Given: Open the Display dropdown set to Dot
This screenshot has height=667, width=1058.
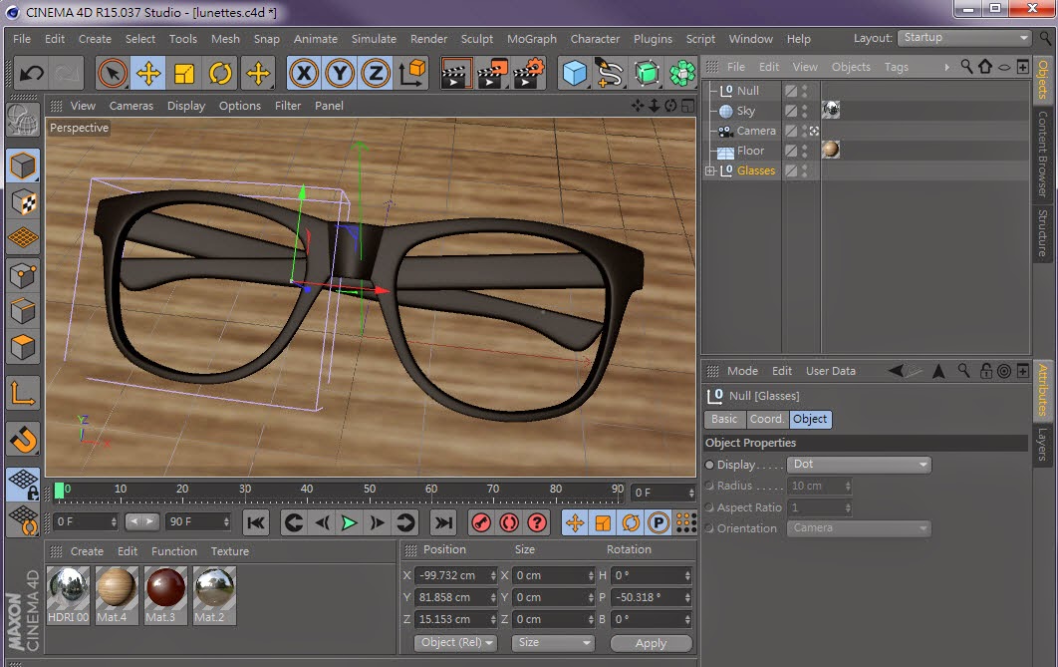Looking at the screenshot, I should (859, 465).
